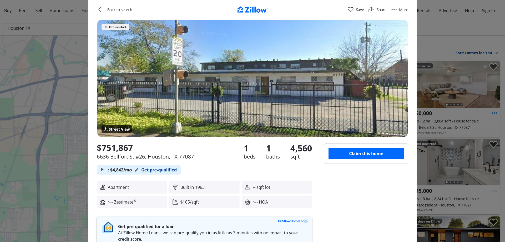Click the Zillow logo
Viewport: 505px width, 242px height.
point(252,10)
